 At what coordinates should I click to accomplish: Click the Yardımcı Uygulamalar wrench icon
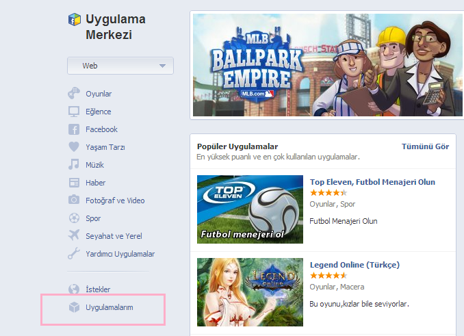(x=74, y=253)
